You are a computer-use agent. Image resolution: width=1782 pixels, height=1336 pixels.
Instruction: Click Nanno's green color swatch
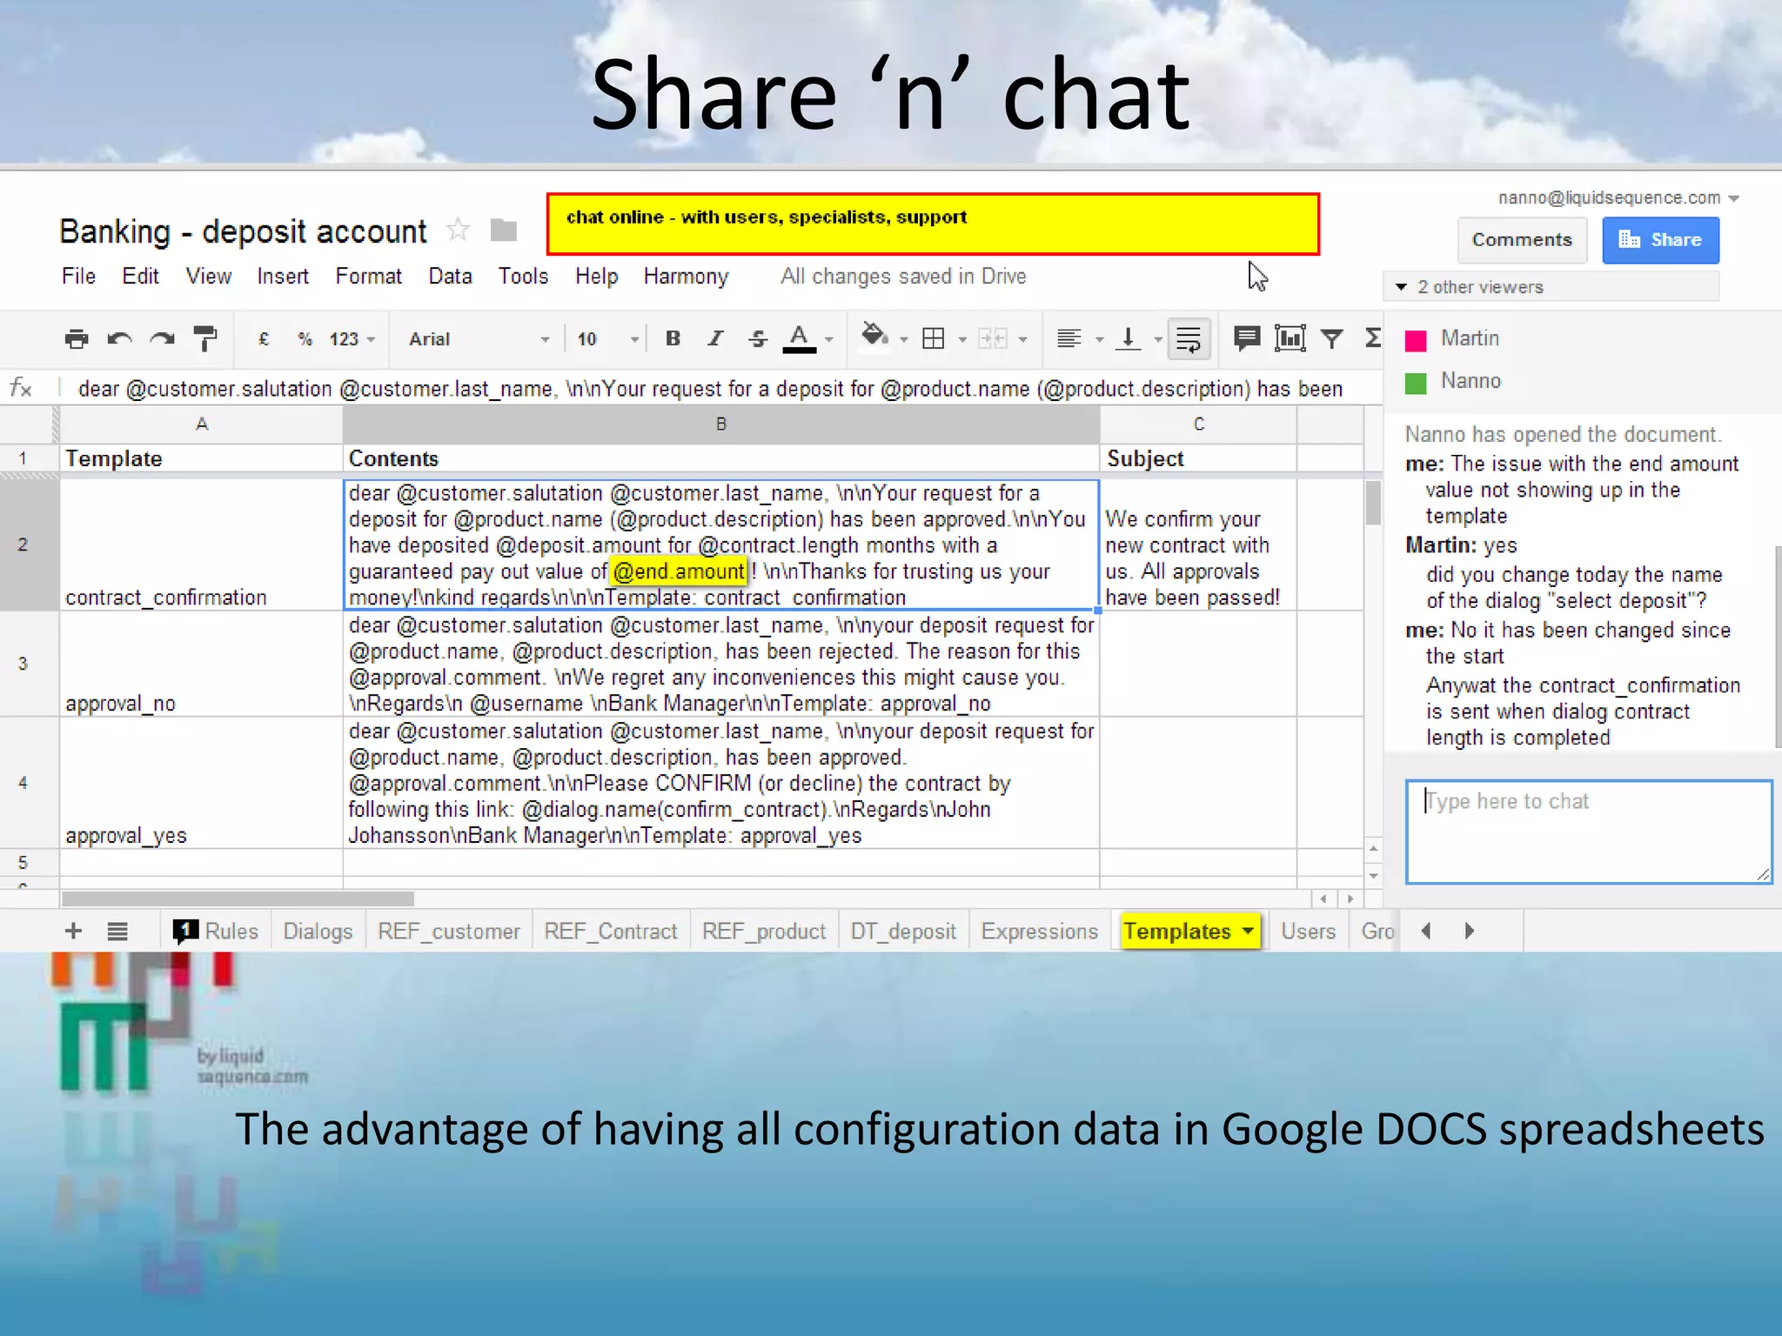pos(1416,383)
